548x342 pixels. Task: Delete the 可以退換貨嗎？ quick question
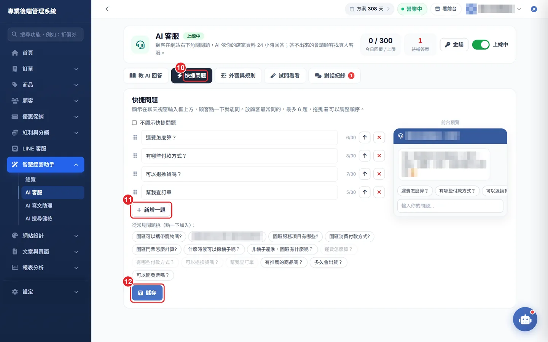point(379,174)
